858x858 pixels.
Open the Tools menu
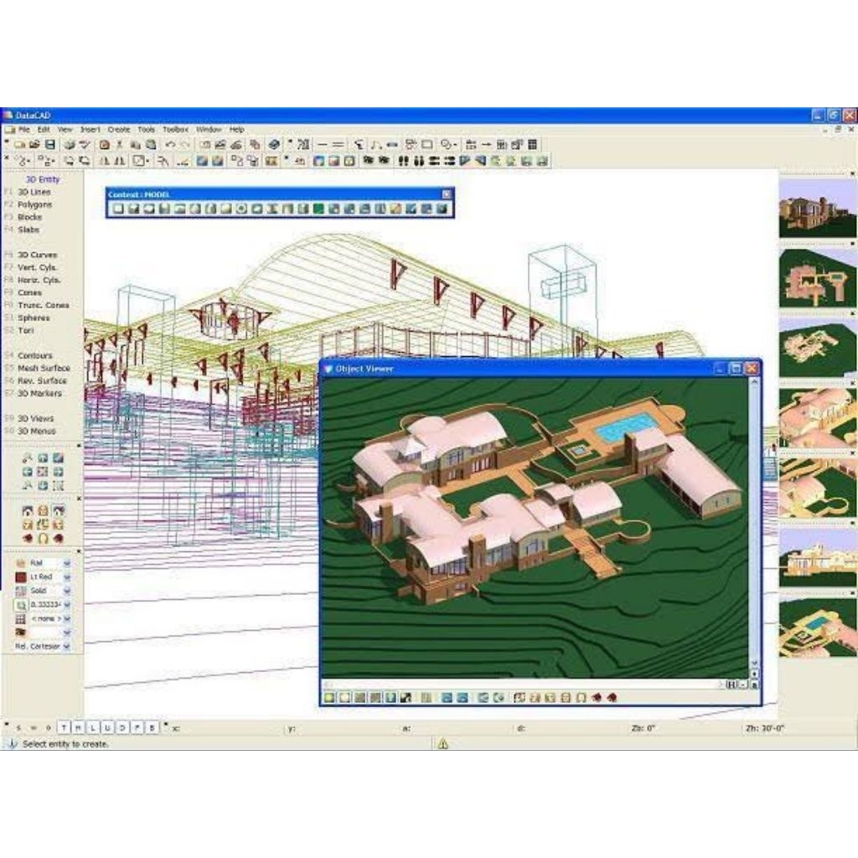click(x=146, y=130)
